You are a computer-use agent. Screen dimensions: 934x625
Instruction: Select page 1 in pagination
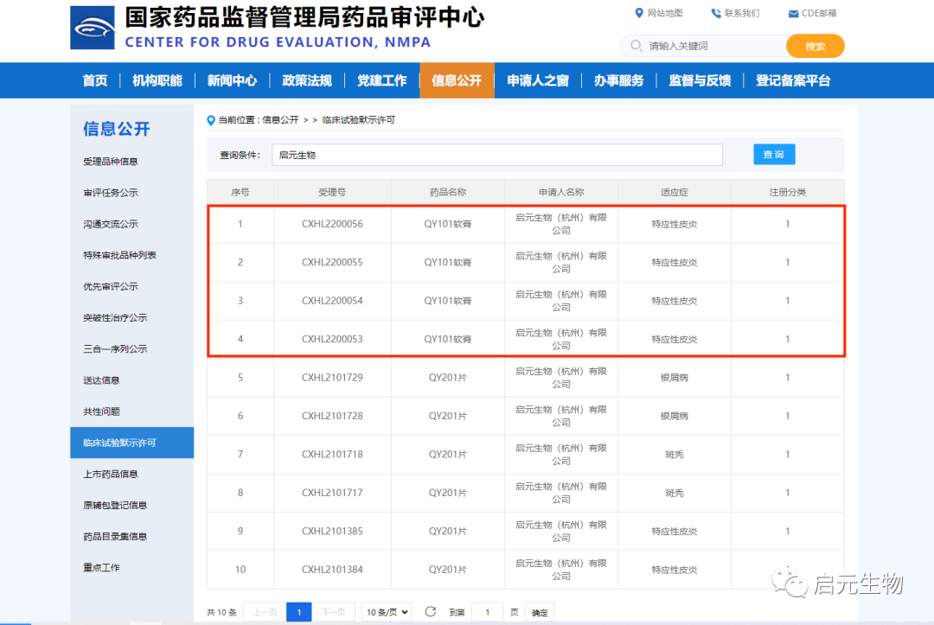pyautogui.click(x=298, y=612)
